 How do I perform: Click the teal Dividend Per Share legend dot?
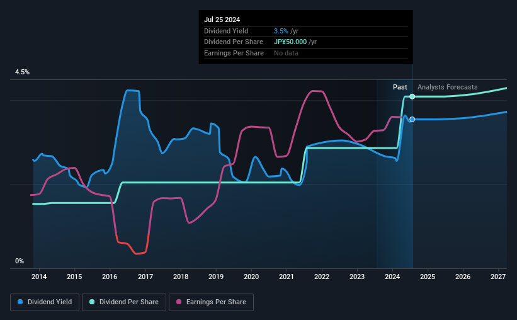pos(92,302)
